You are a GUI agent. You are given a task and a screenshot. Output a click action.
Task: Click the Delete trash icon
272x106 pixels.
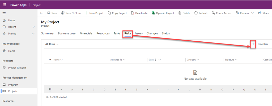coord(180,13)
